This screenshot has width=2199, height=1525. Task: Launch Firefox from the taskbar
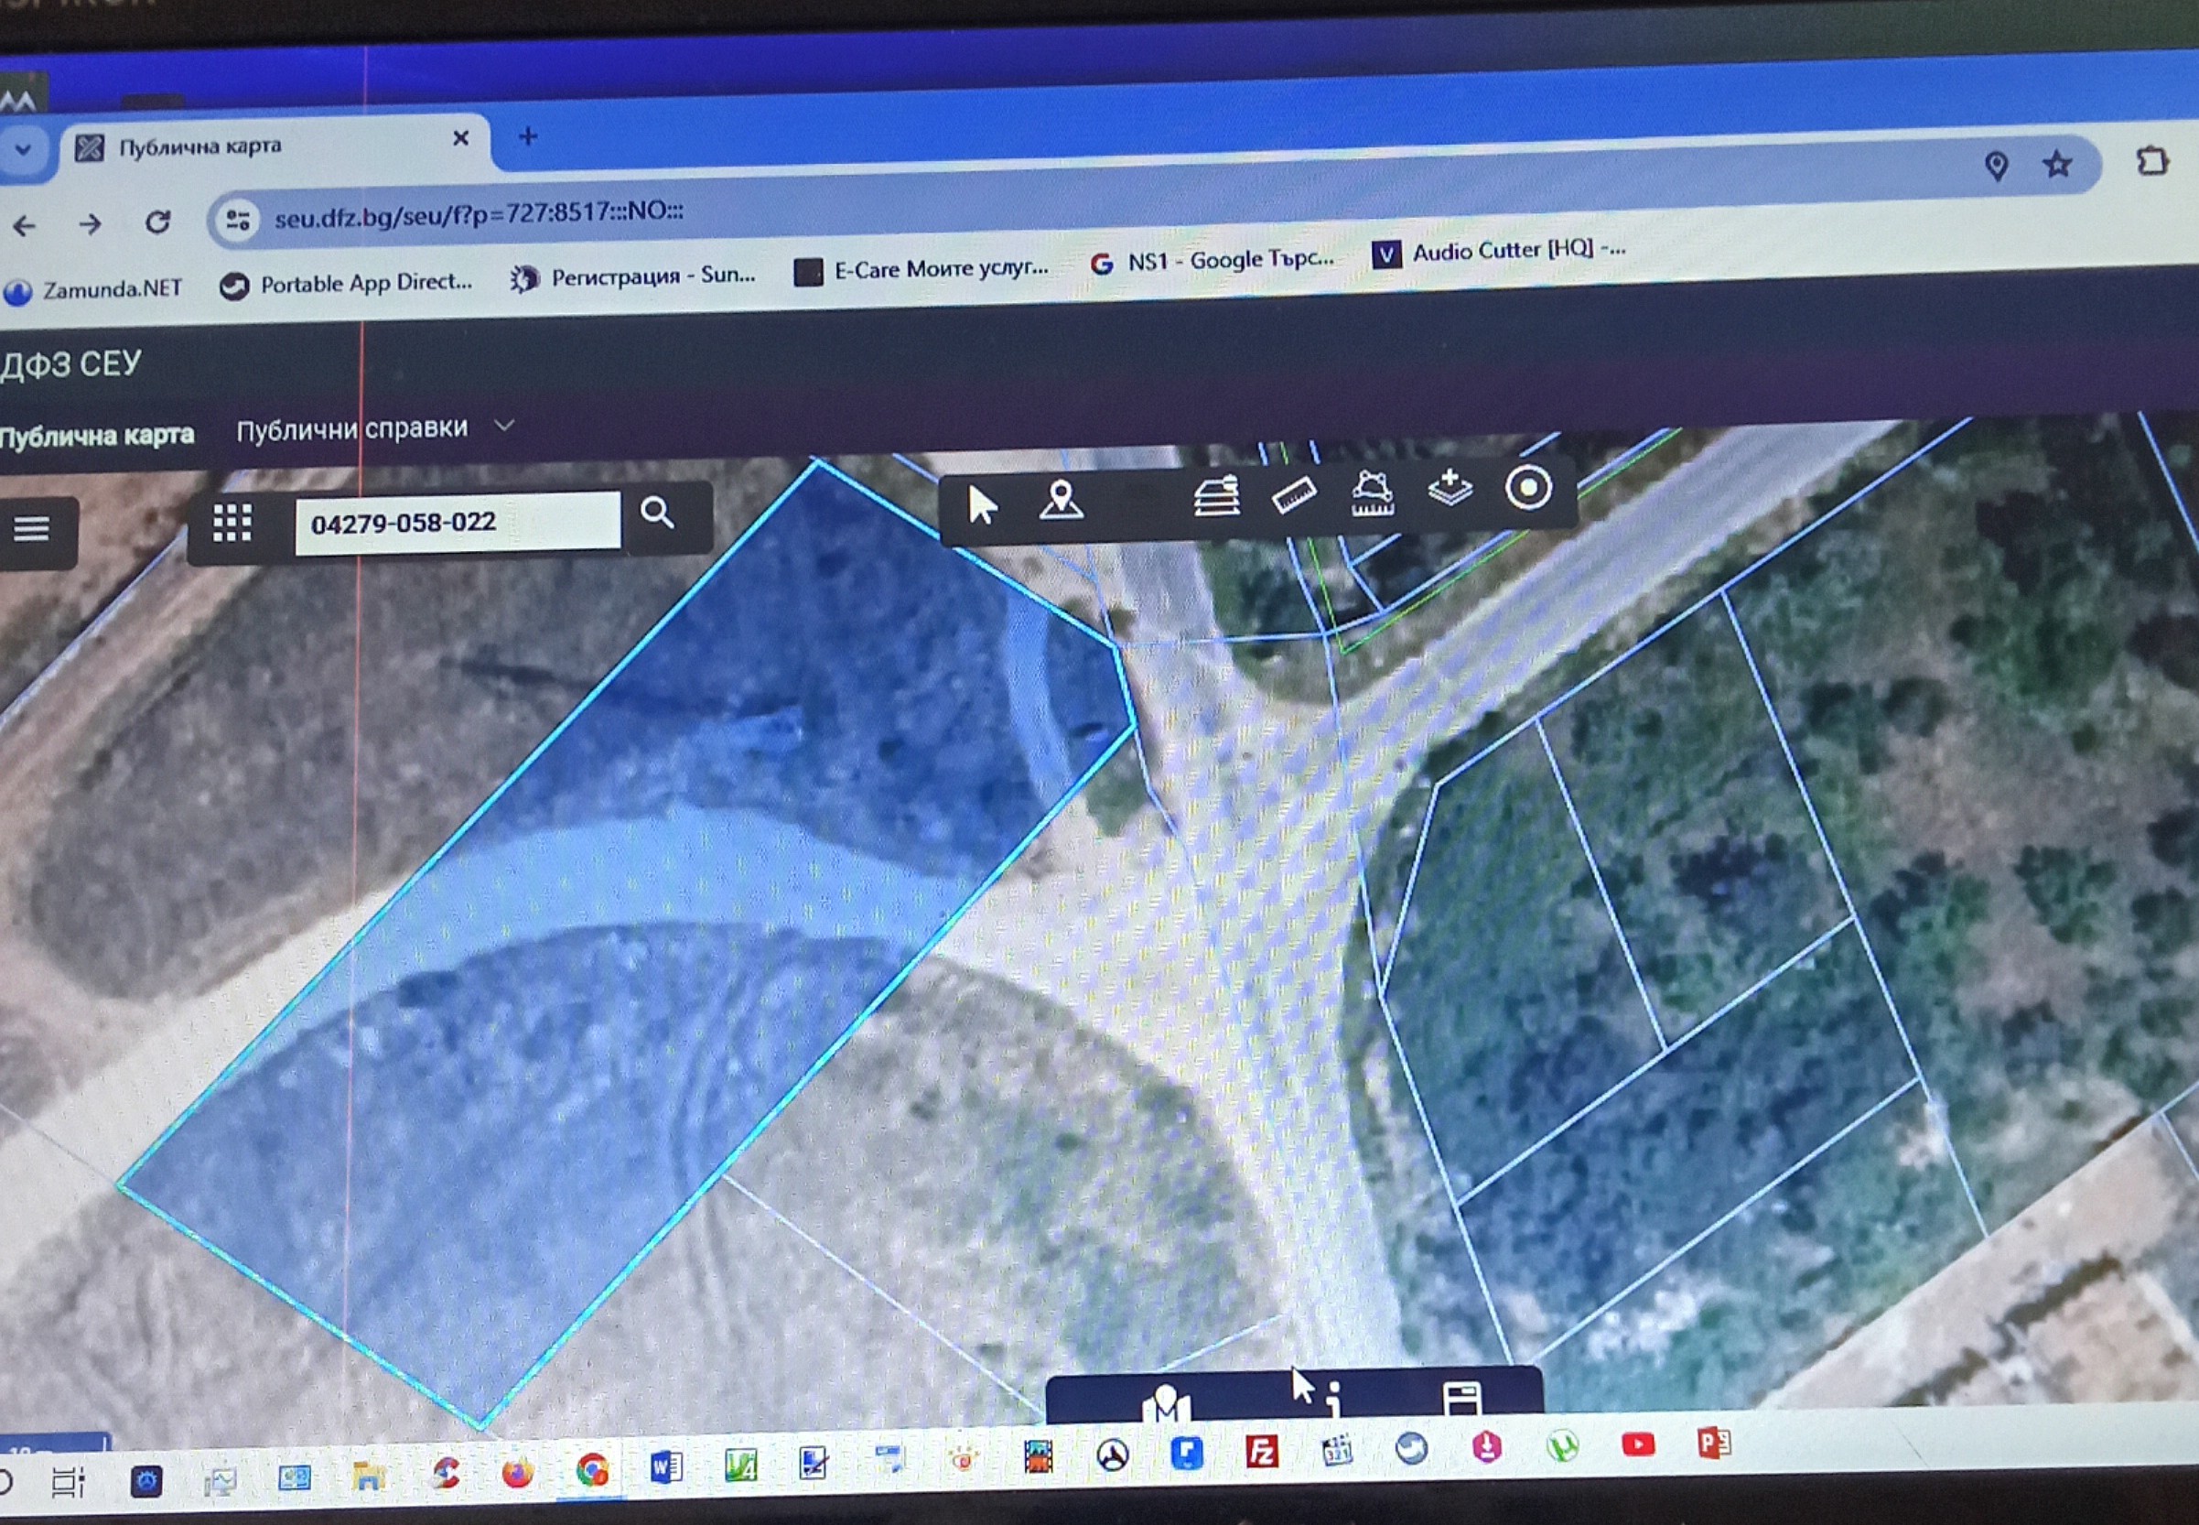pos(517,1472)
